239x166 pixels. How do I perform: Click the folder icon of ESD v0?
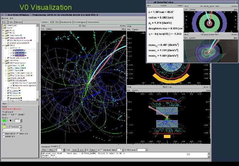[x=6, y=45]
